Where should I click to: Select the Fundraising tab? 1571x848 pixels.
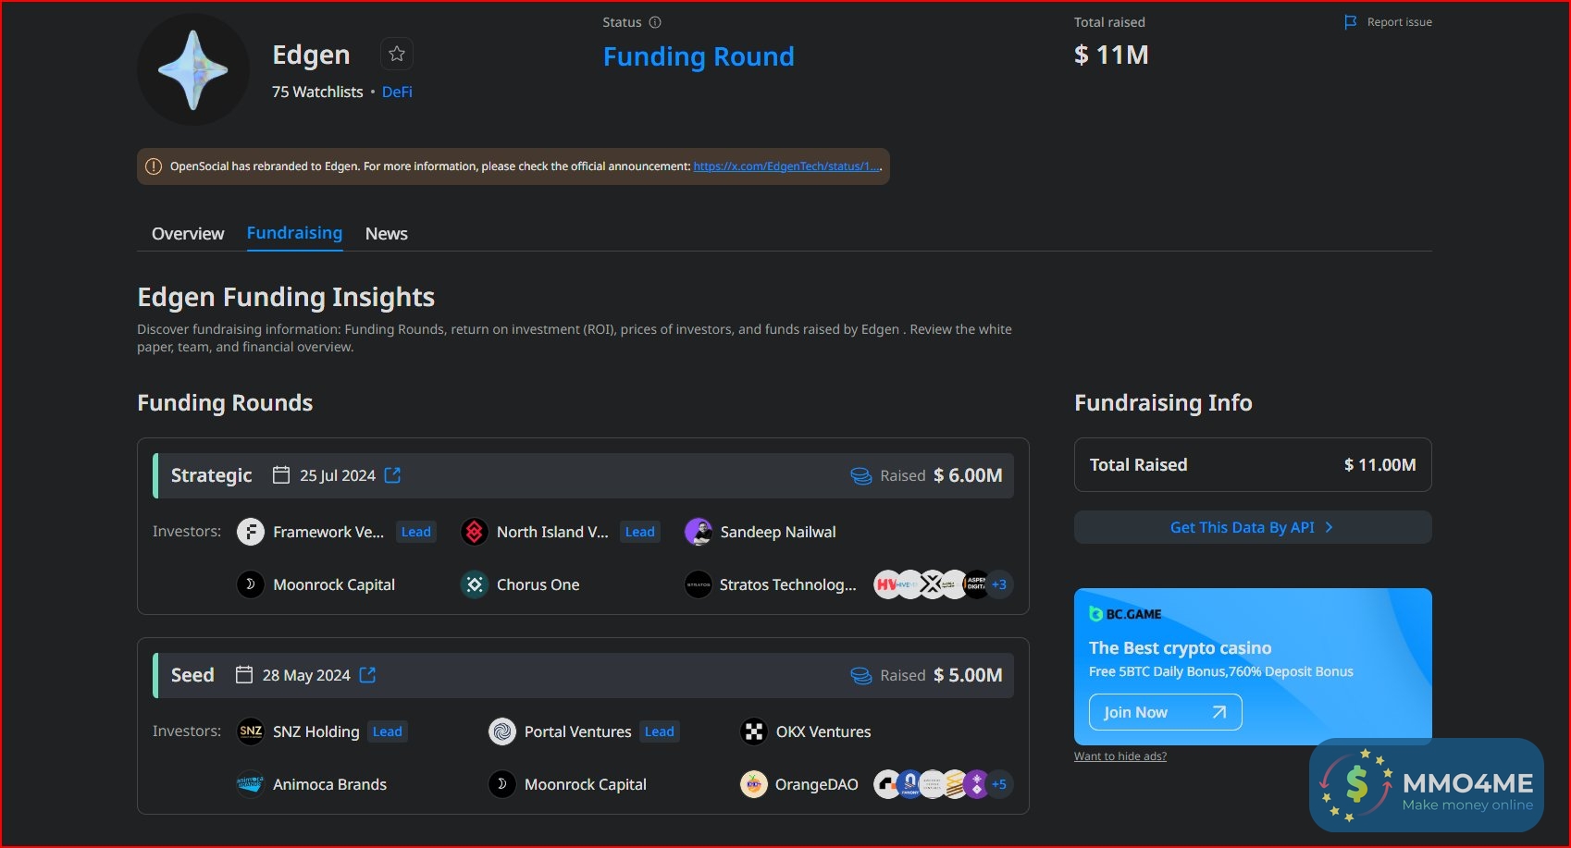click(294, 233)
